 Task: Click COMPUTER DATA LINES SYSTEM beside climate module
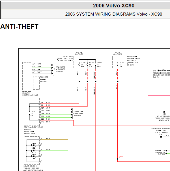click(61, 69)
